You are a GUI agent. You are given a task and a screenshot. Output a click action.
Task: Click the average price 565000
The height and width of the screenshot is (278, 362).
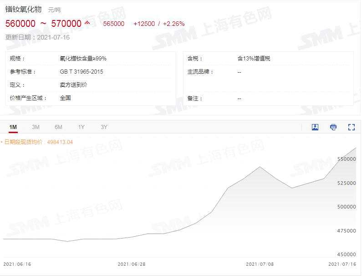(113, 24)
